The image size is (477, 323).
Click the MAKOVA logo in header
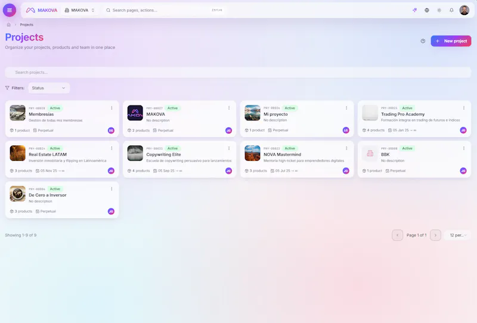tap(42, 10)
